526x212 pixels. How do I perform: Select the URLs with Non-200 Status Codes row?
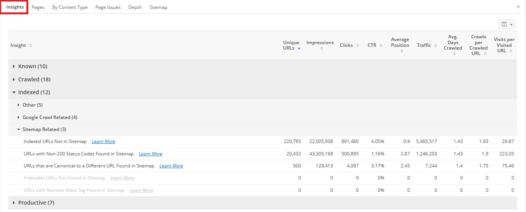[78, 154]
